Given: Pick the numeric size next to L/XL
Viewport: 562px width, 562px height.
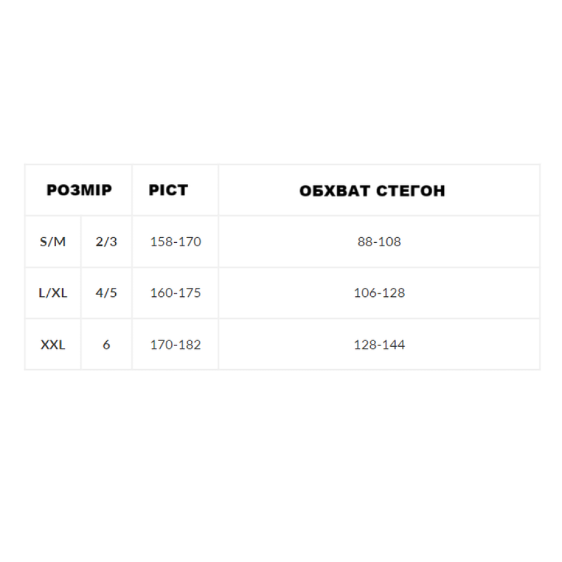Looking at the screenshot, I should point(106,293).
